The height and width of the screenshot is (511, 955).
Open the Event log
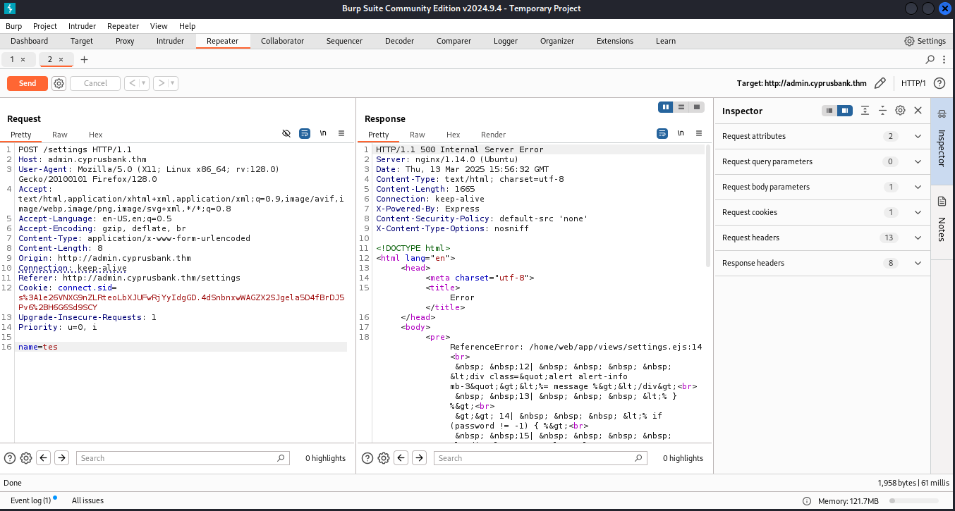(30, 500)
